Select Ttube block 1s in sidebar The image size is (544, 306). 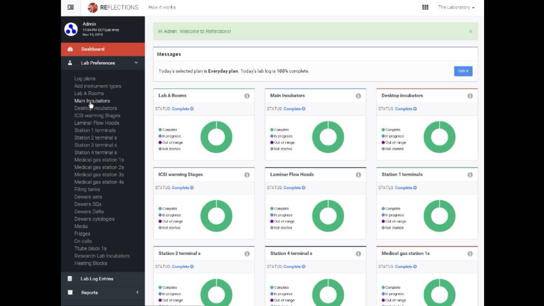pyautogui.click(x=90, y=249)
